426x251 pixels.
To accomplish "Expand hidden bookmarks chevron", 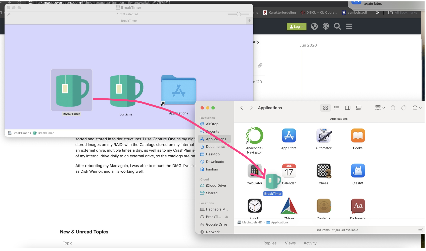I will (x=377, y=13).
